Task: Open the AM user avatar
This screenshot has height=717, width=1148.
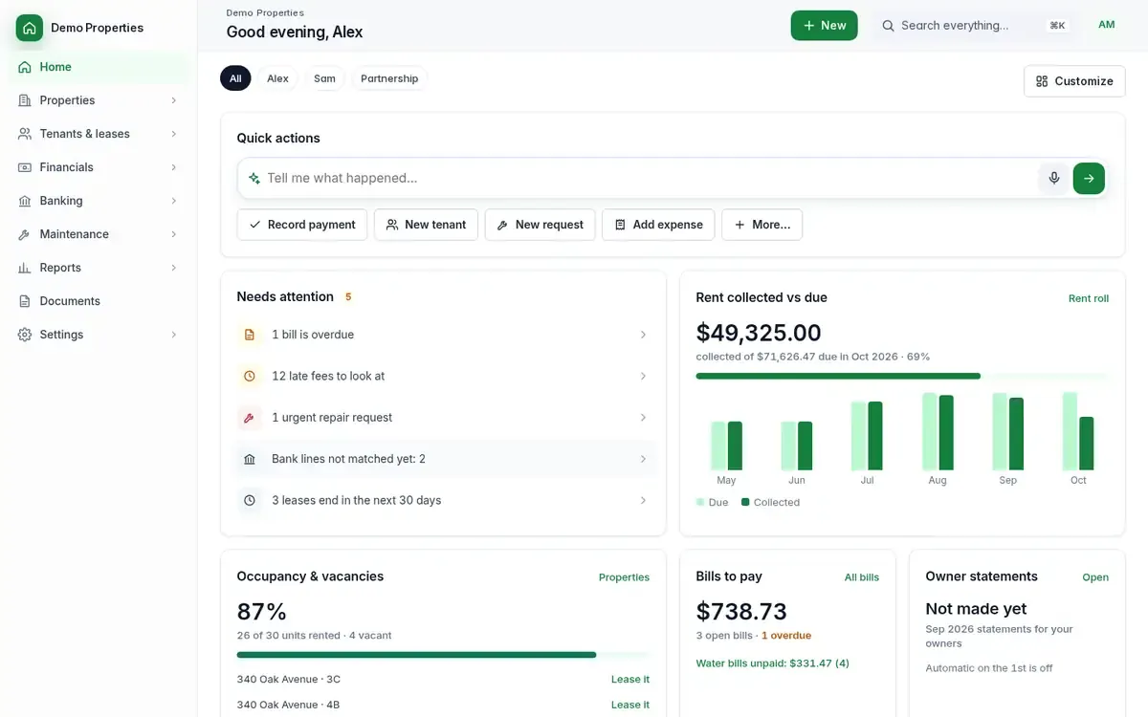Action: pyautogui.click(x=1106, y=25)
